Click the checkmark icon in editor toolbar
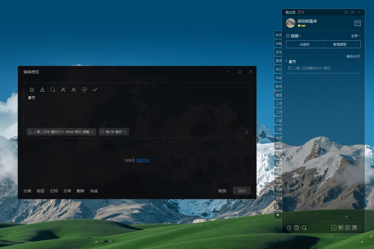The height and width of the screenshot is (249, 374). click(95, 90)
